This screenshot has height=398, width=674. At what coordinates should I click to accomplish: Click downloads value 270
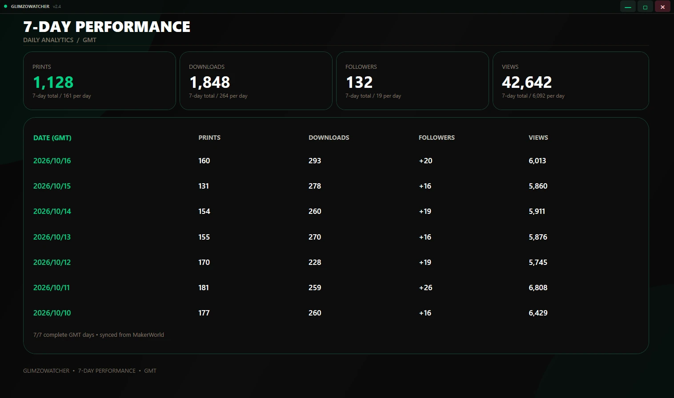315,237
